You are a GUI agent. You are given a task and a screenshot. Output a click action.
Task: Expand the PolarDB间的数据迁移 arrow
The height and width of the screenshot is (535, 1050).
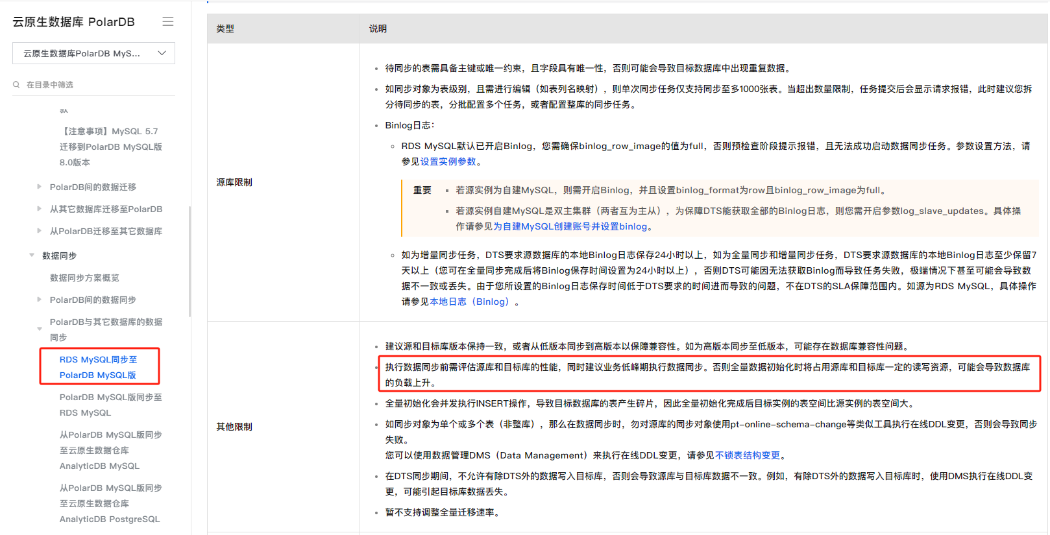click(x=39, y=187)
